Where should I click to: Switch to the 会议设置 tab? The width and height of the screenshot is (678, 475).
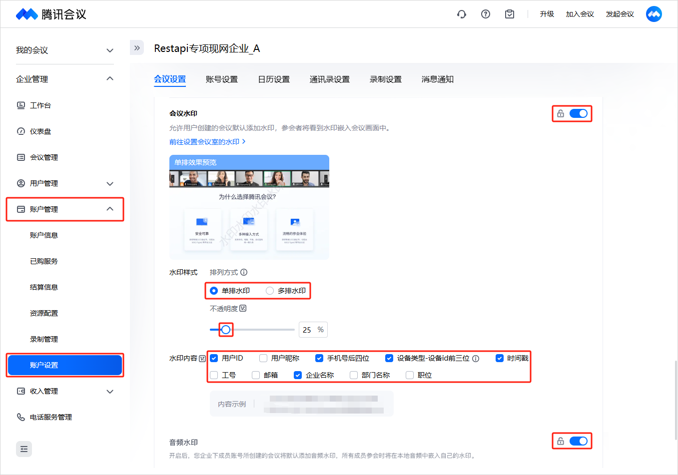coord(170,79)
